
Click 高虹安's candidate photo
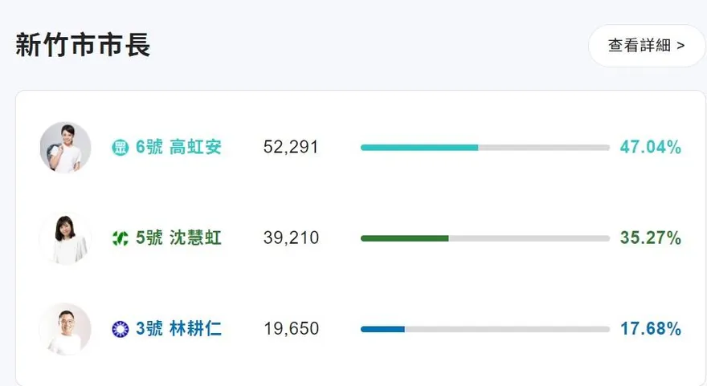point(65,148)
